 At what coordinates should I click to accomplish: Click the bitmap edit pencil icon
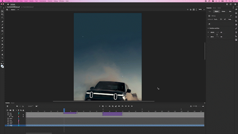231,16
